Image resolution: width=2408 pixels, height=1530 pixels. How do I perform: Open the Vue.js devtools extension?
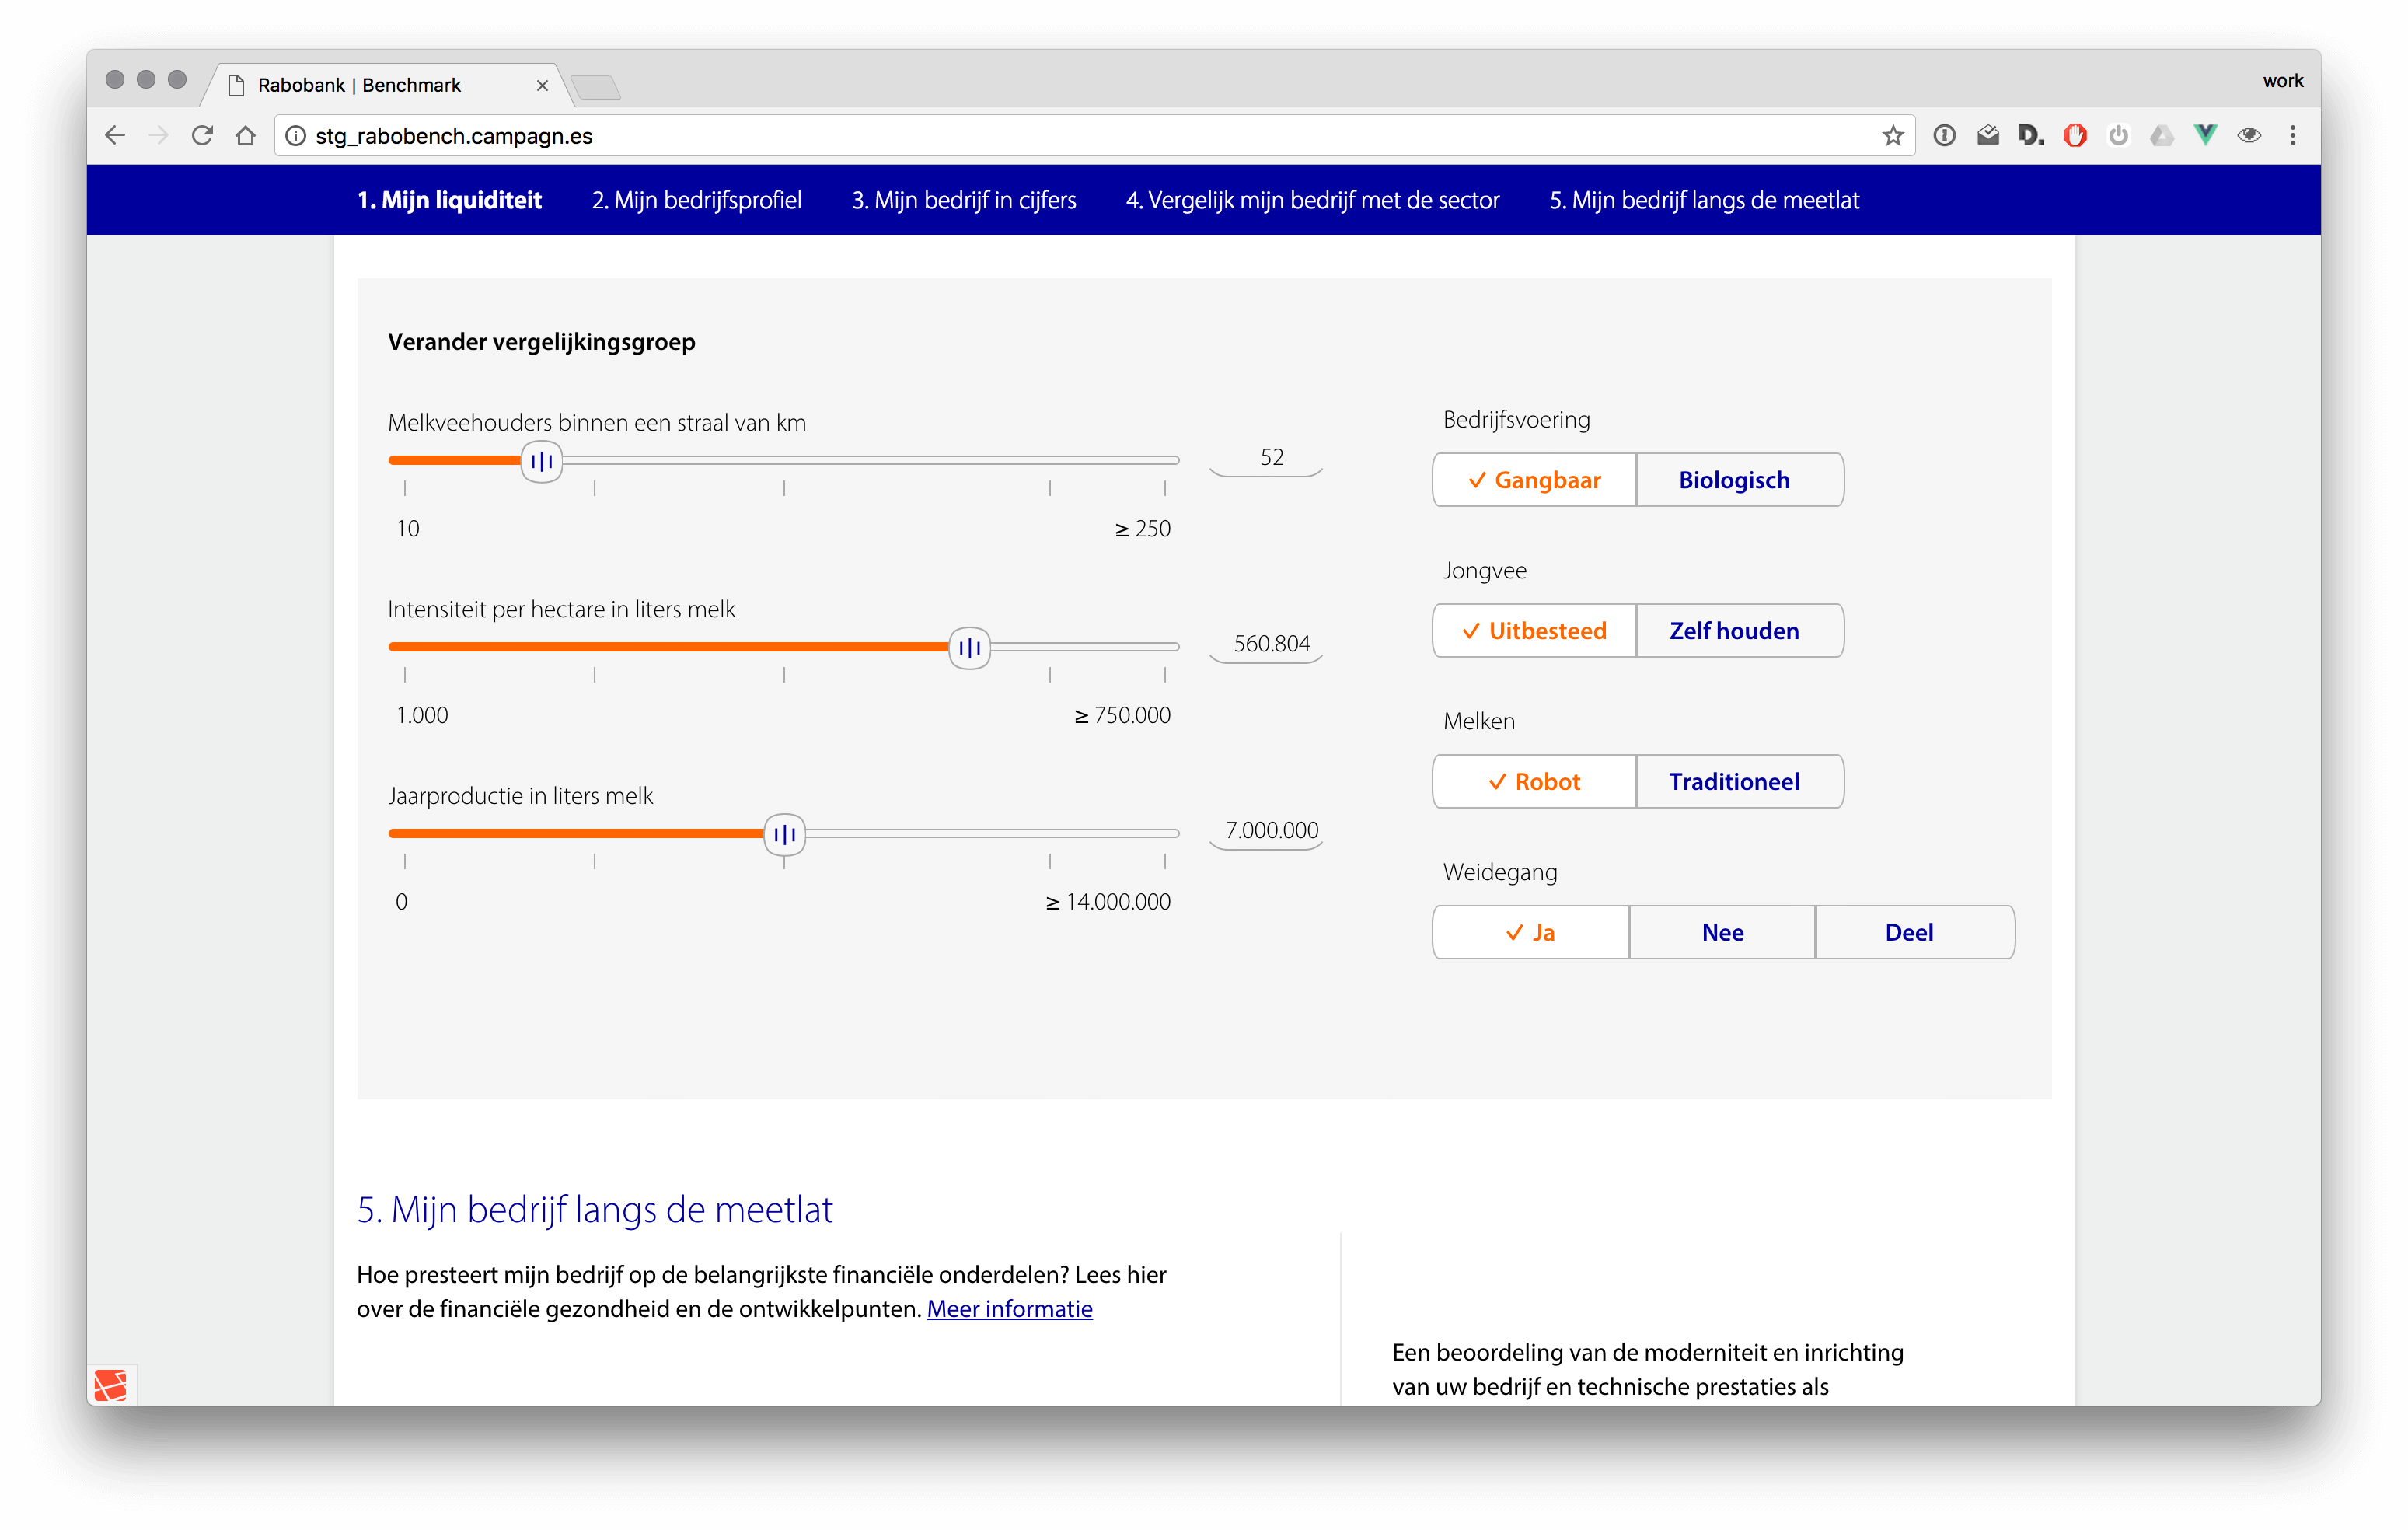point(2204,135)
